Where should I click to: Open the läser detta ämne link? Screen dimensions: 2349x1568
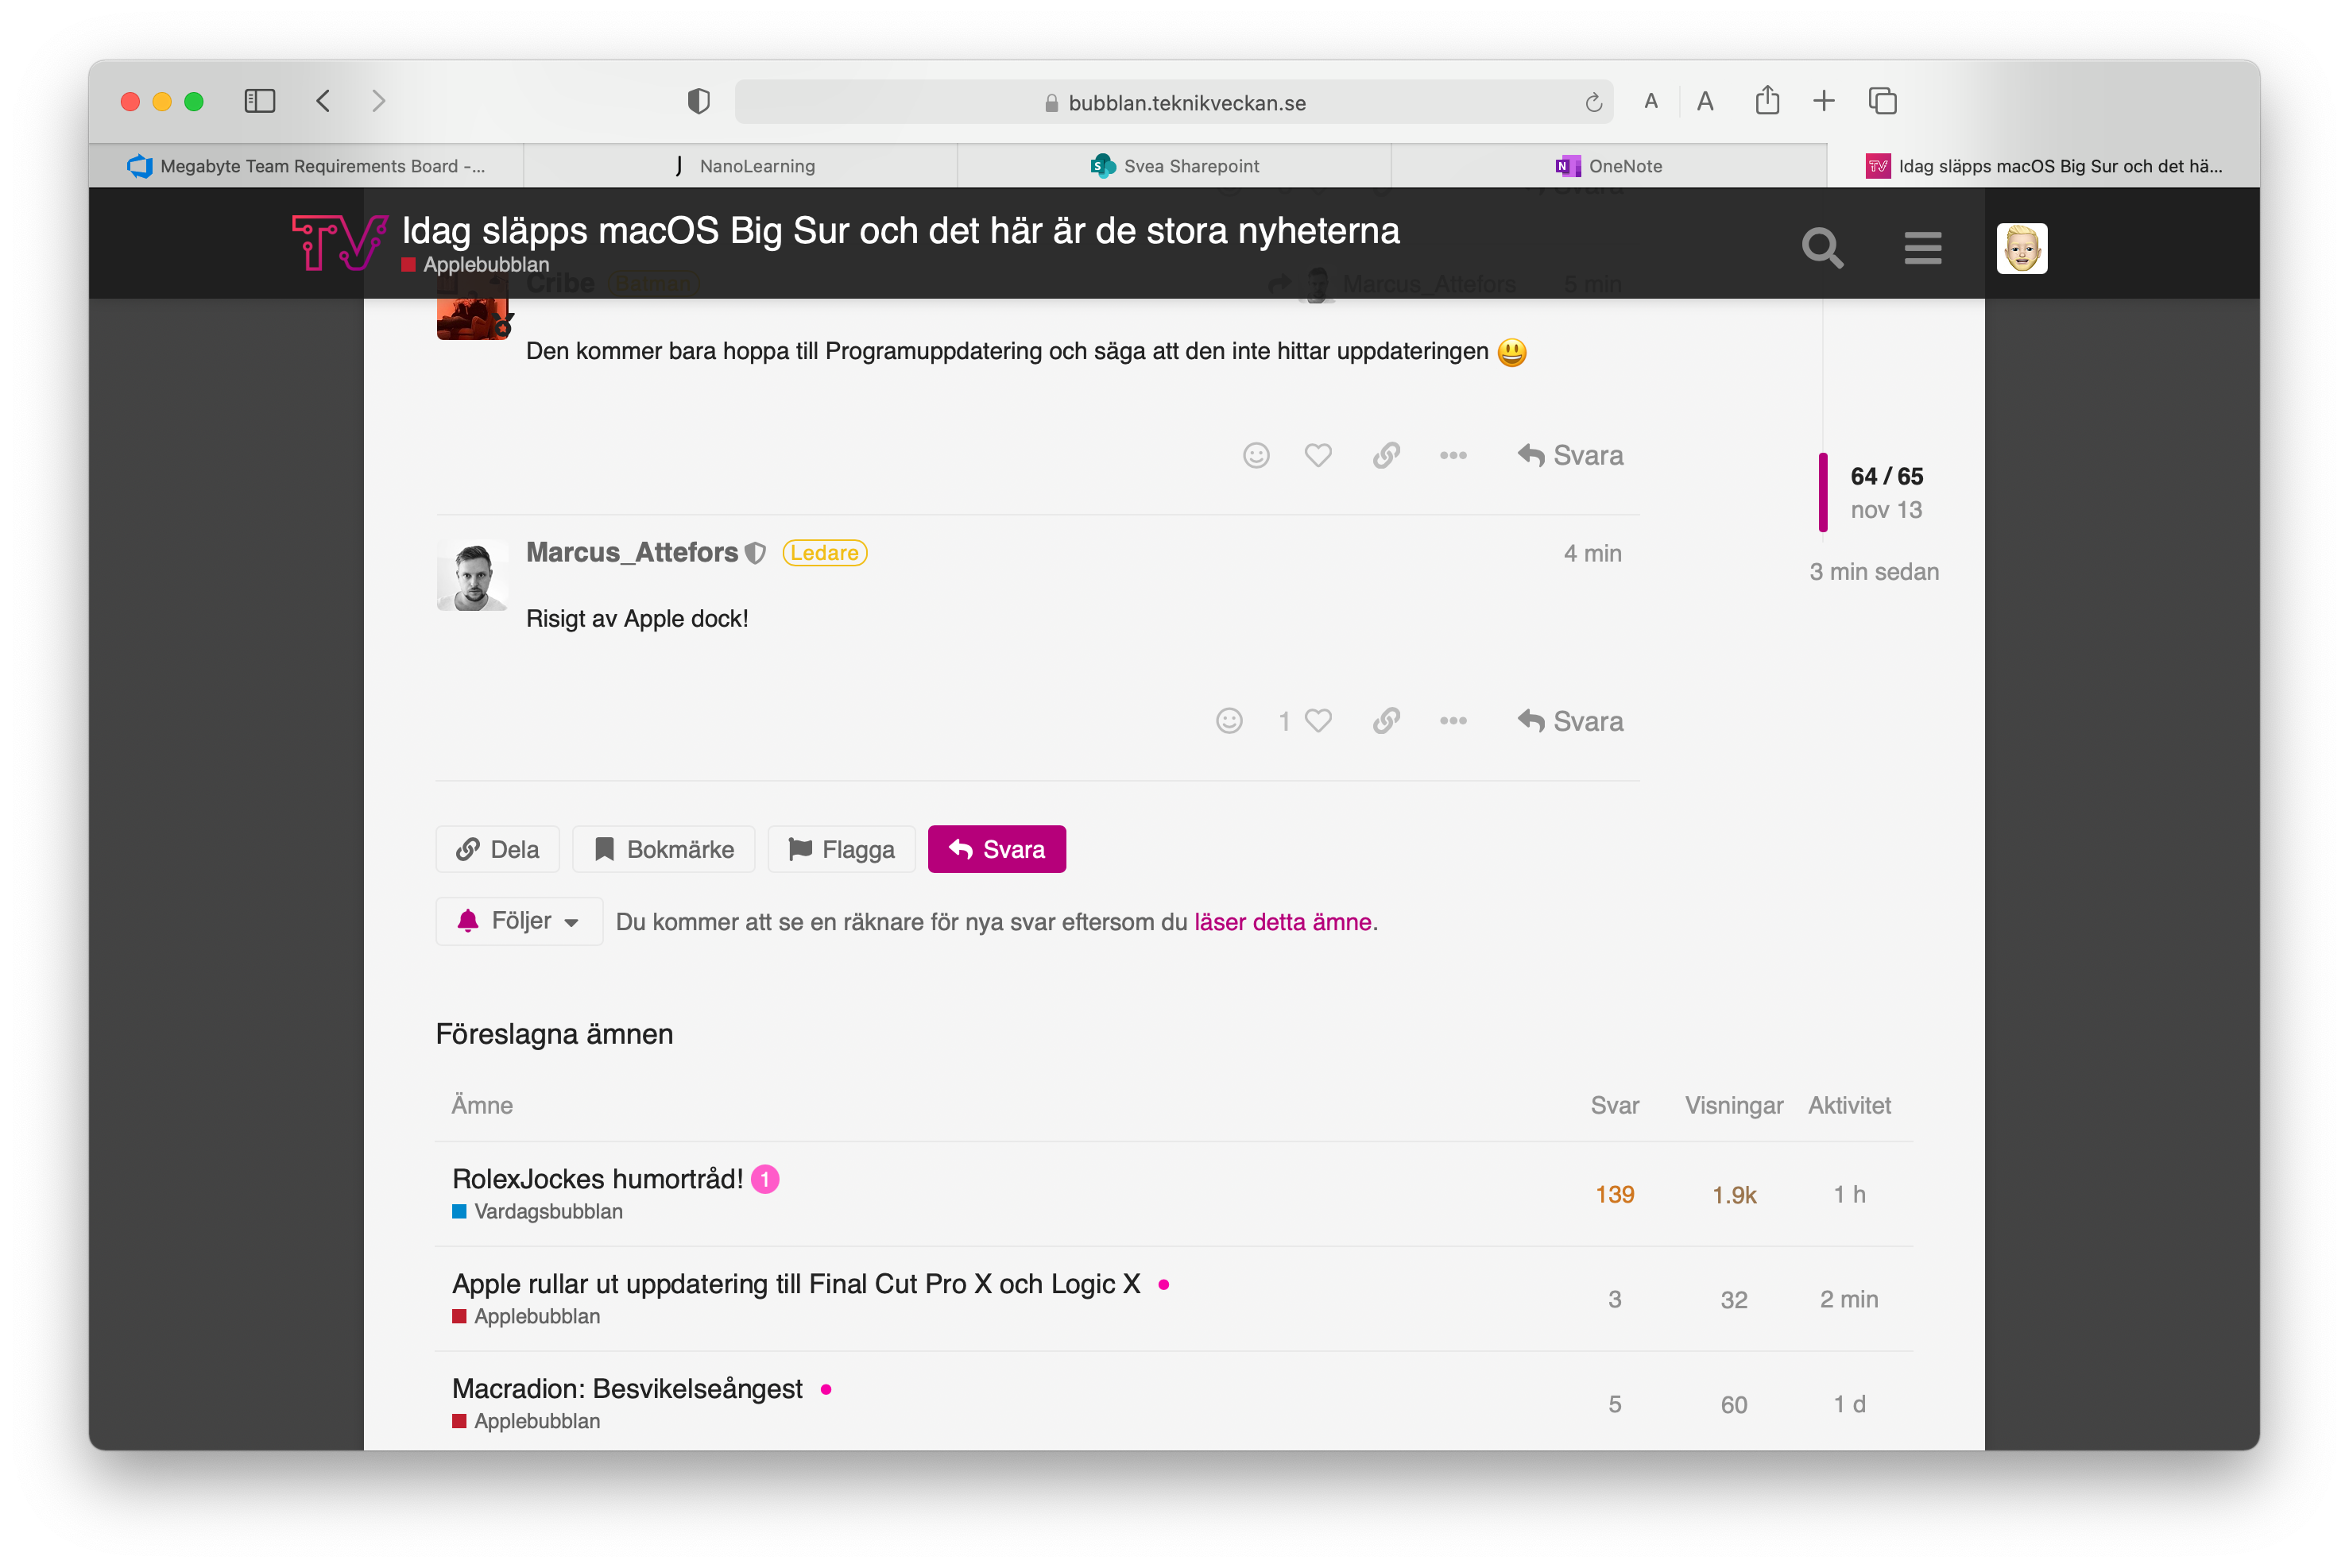[x=1283, y=922]
